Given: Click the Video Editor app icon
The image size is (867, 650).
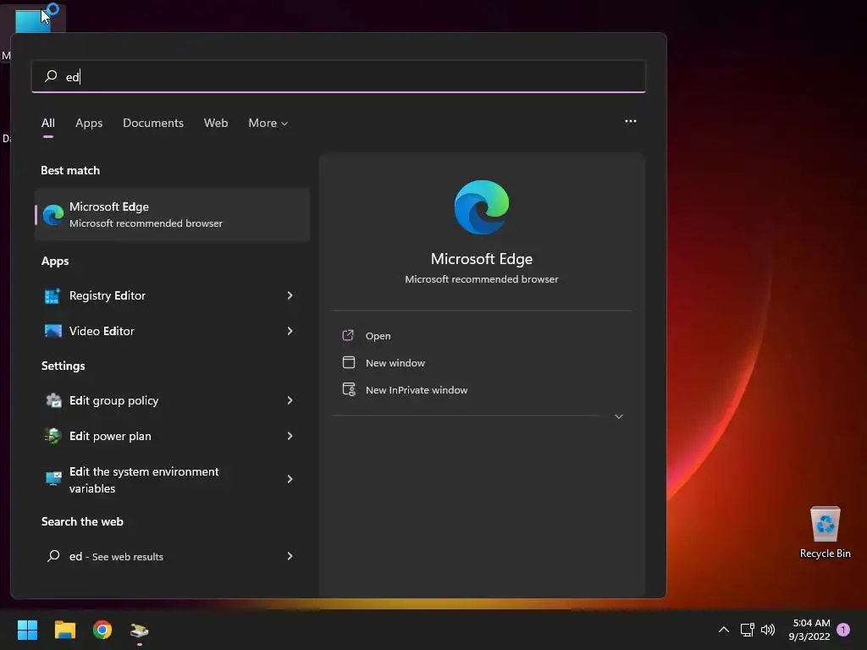Looking at the screenshot, I should [x=52, y=331].
